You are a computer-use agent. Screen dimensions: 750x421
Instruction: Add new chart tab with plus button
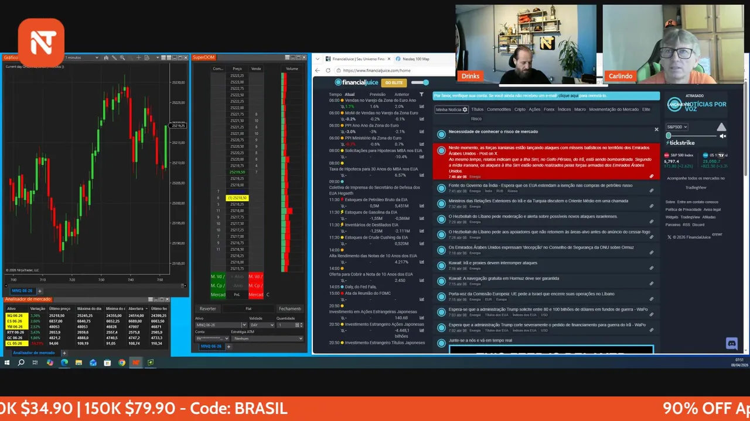click(x=40, y=291)
